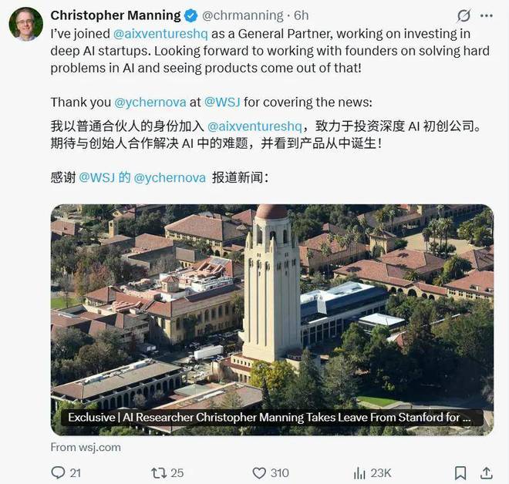The height and width of the screenshot is (484, 509).
Task: Reply to the post with 21 comments
Action: pos(59,472)
